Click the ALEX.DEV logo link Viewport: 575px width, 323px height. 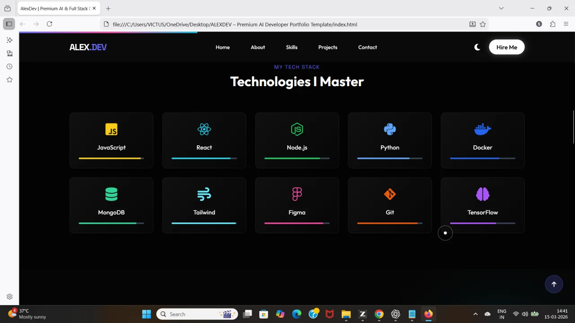coord(88,47)
